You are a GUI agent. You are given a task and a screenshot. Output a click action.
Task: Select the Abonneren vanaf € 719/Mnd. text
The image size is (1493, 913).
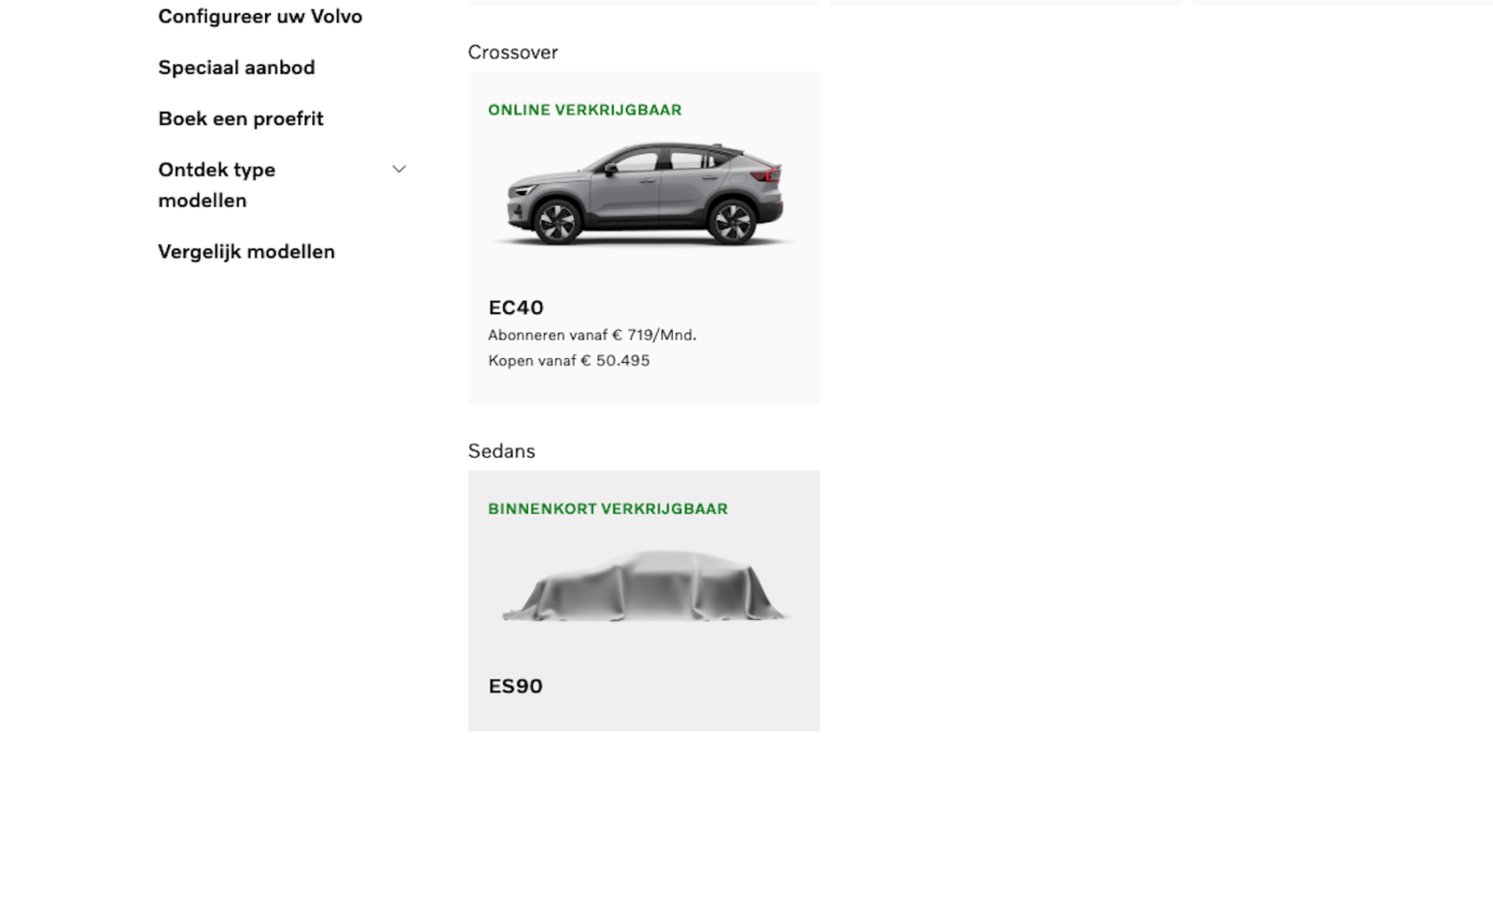(592, 335)
